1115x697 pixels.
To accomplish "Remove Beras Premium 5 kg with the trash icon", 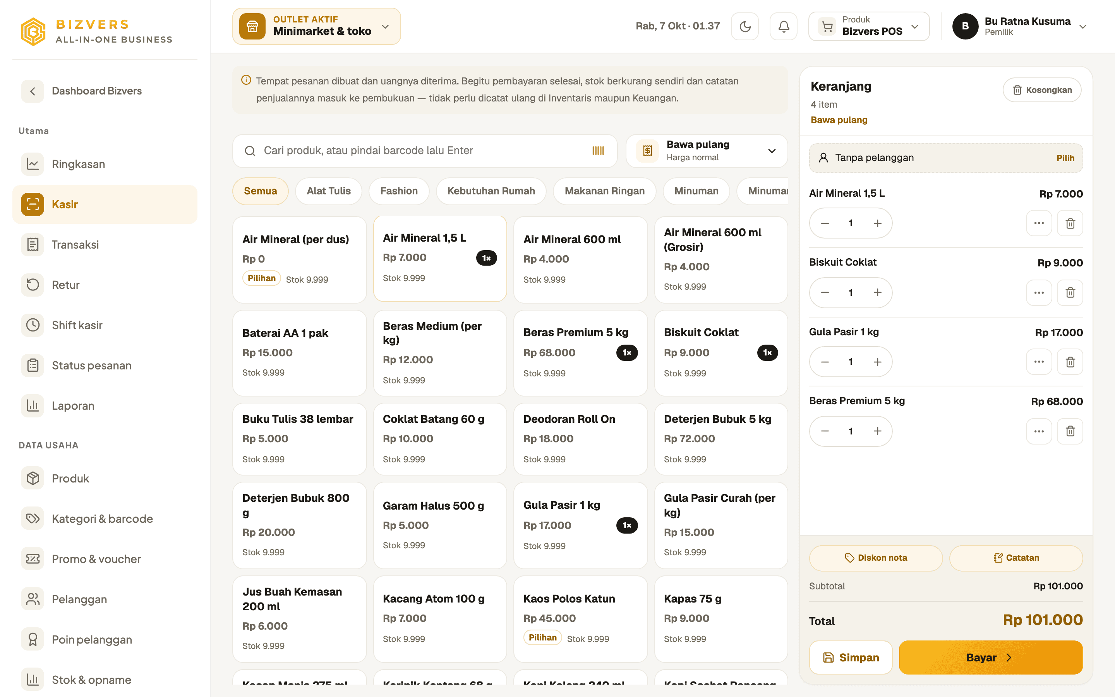I will 1070,431.
